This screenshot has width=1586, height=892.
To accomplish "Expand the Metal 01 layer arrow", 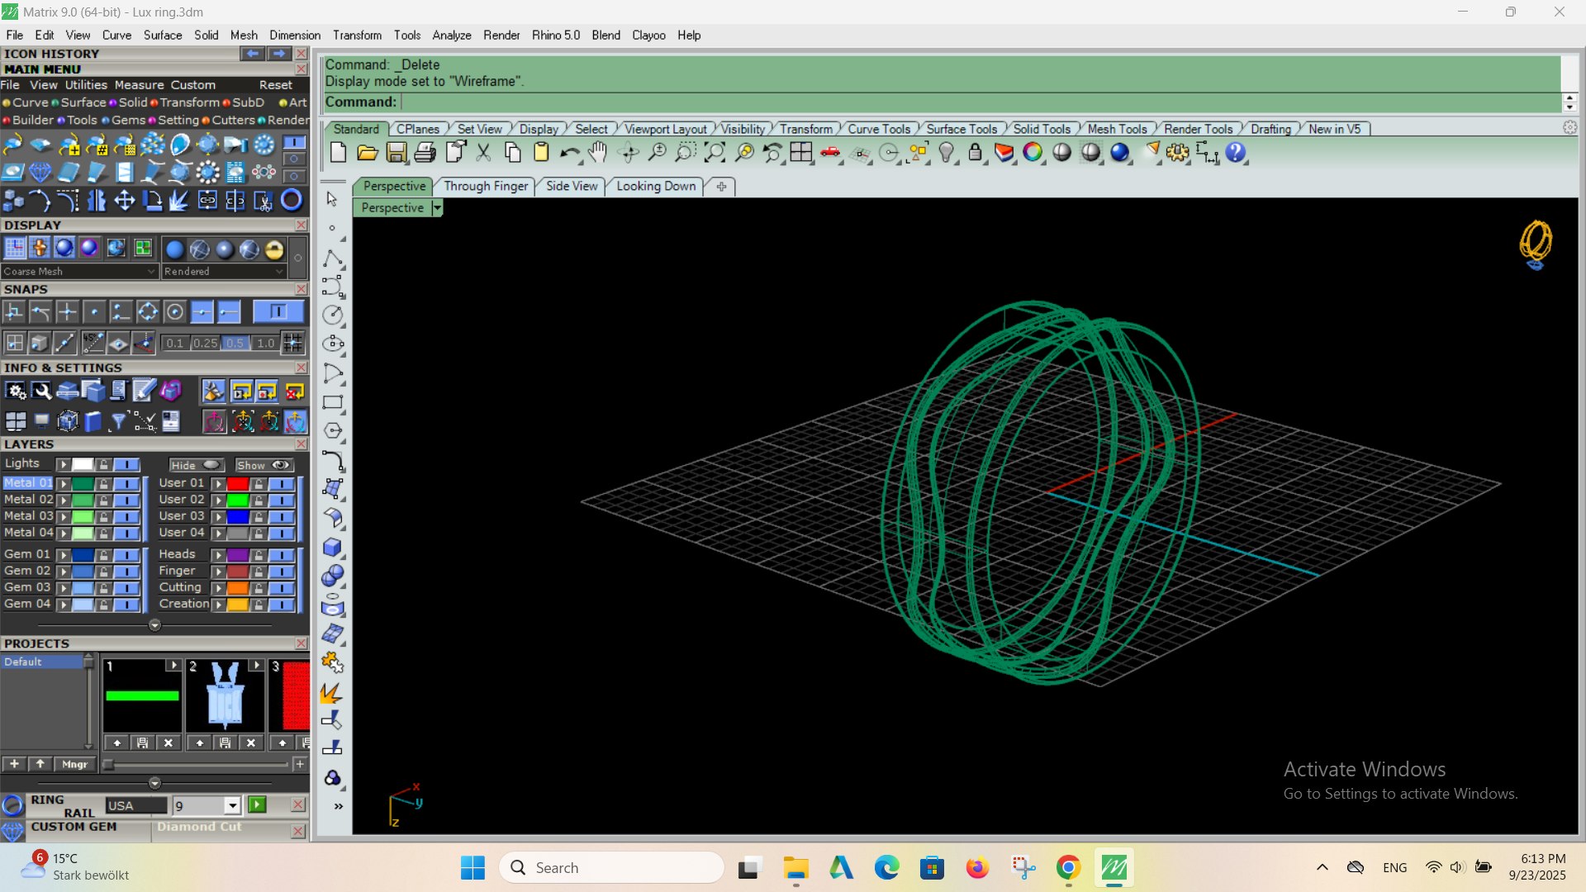I will (63, 483).
